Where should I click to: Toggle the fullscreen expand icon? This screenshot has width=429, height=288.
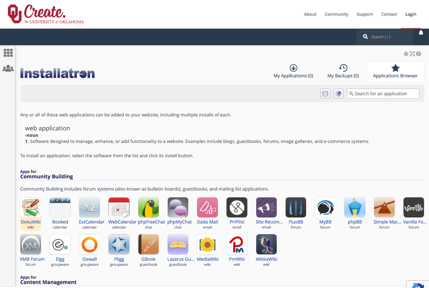click(x=412, y=54)
